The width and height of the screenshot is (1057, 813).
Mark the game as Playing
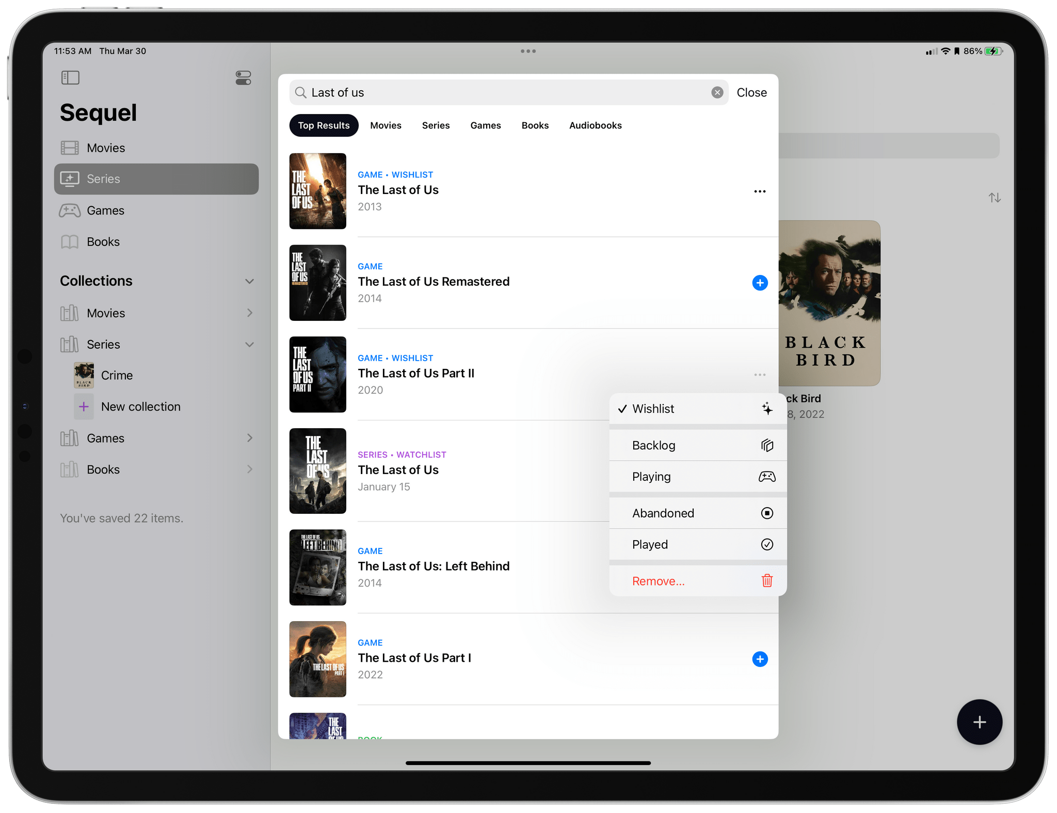698,477
